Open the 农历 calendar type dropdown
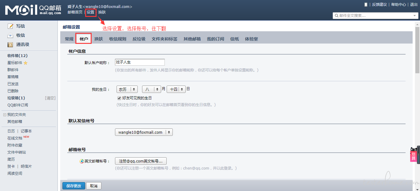Screen dimensions: 420x191 pyautogui.click(x=127, y=89)
